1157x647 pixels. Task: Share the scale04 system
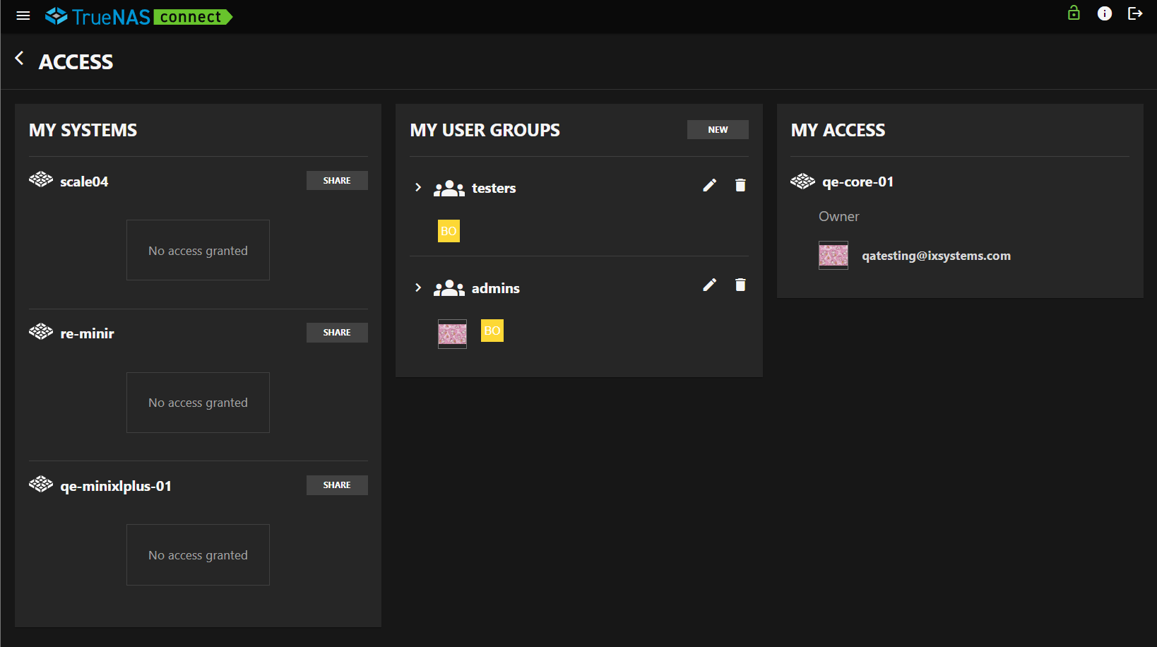[x=337, y=181]
